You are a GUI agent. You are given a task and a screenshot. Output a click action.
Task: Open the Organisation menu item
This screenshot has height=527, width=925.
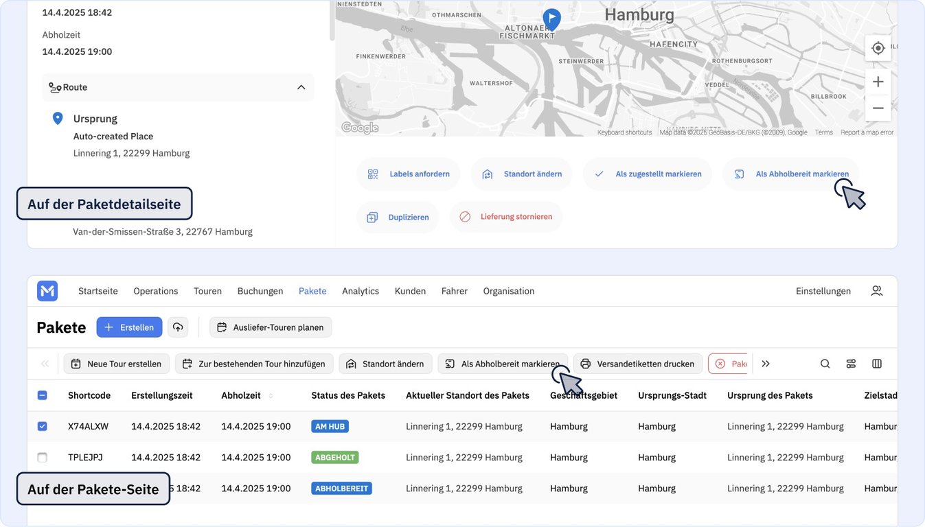509,291
